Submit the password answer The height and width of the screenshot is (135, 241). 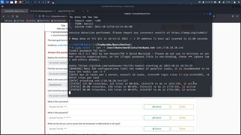click(x=157, y=118)
